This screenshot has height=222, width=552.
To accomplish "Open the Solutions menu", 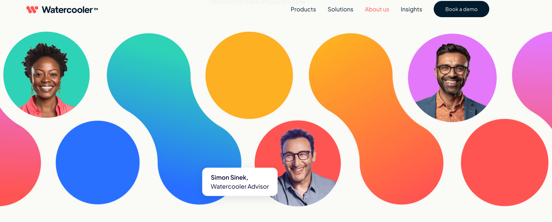I will click(340, 9).
